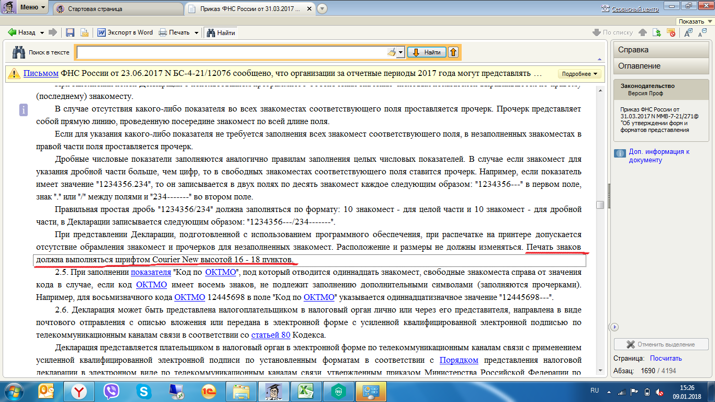
Task: Open the Оглавление panel tab
Action: pos(661,66)
